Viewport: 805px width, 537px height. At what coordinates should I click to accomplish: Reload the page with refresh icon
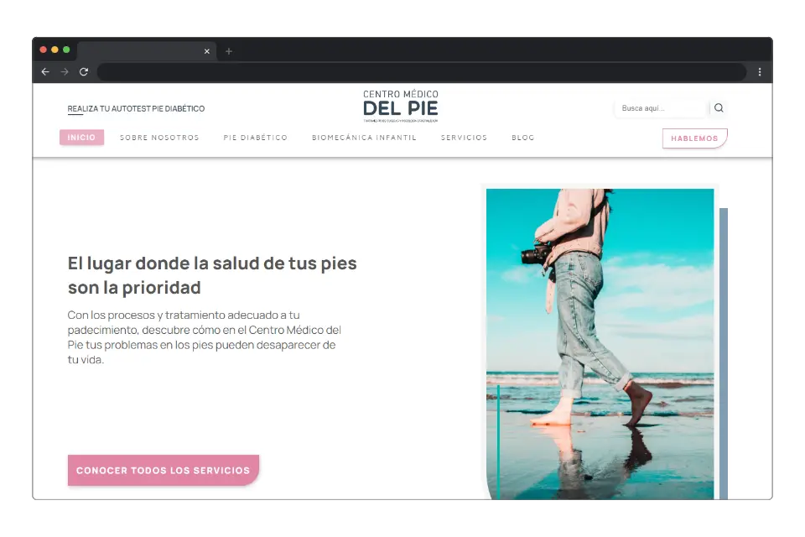click(x=84, y=72)
